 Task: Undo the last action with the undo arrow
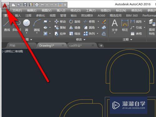(x=43, y=5)
